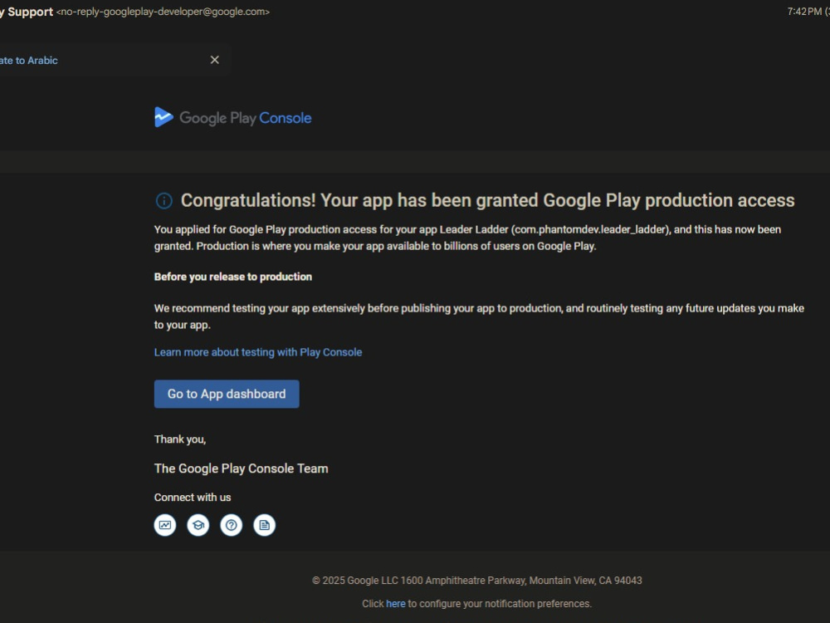Click the com.phantomdev.leader_ladder package name
The image size is (830, 623).
point(591,229)
